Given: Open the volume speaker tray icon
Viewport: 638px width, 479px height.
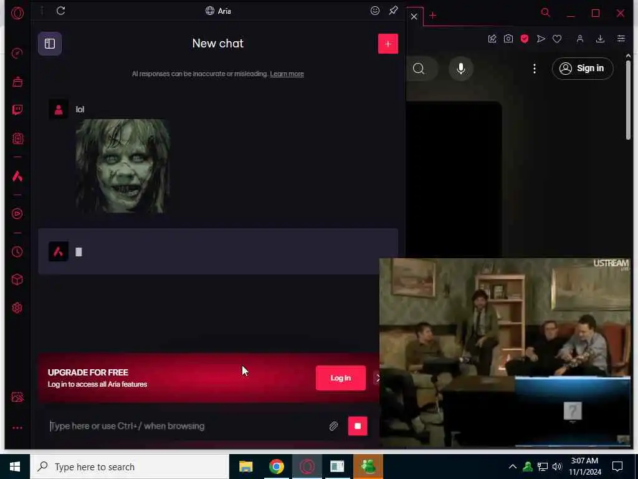Looking at the screenshot, I should [x=557, y=467].
